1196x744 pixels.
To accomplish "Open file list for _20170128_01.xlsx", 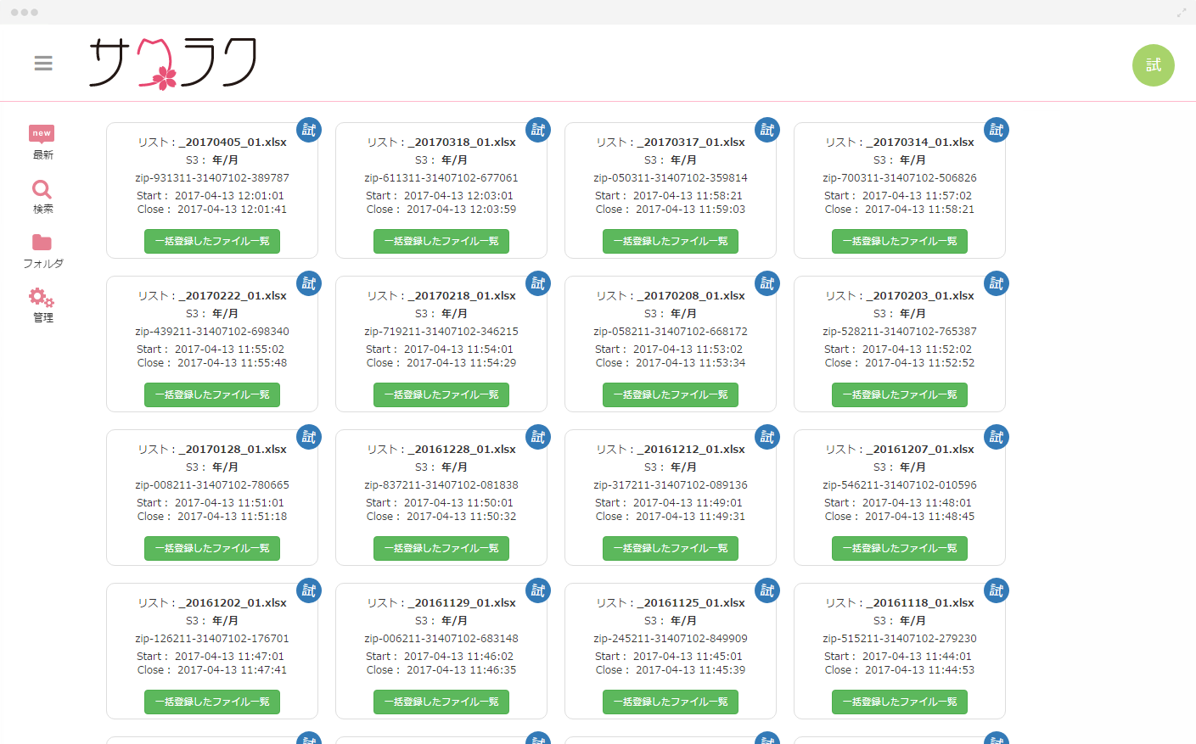I will click(212, 548).
